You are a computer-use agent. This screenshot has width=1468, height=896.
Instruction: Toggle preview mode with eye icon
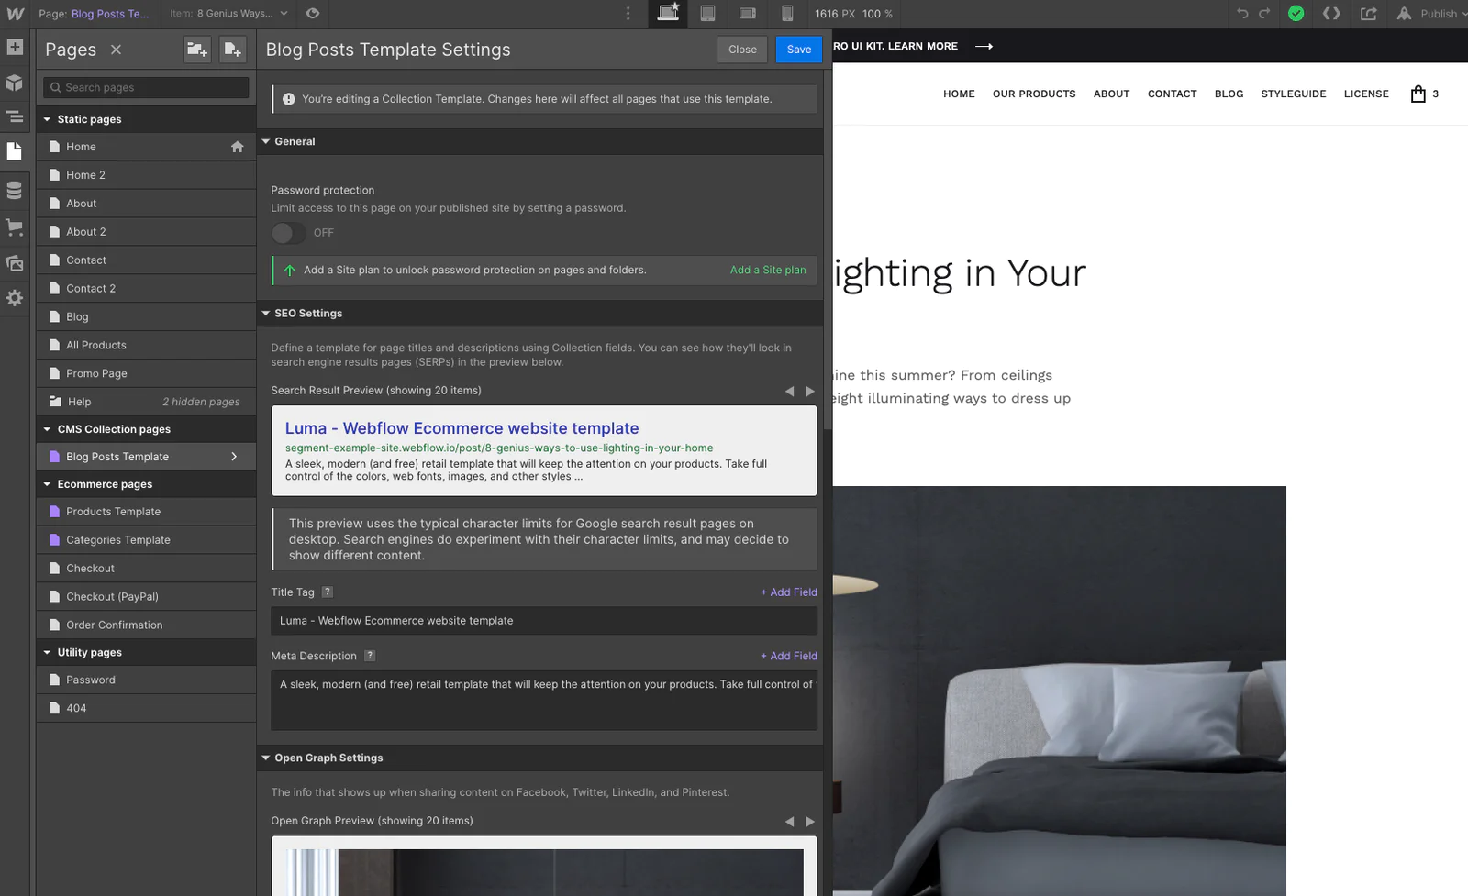pyautogui.click(x=313, y=14)
